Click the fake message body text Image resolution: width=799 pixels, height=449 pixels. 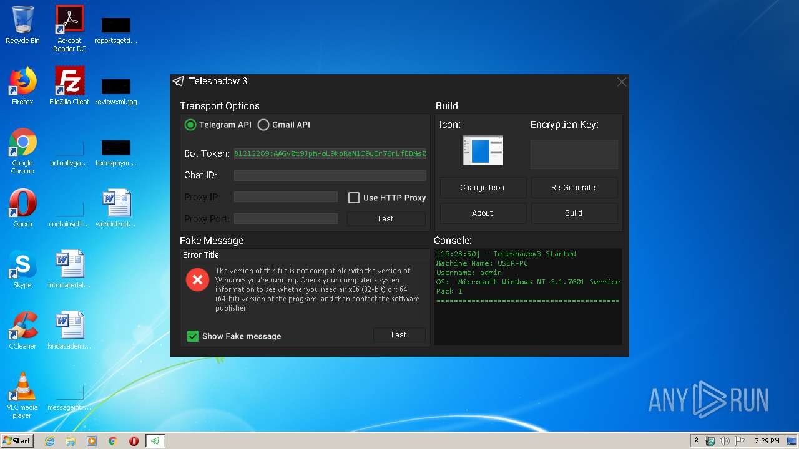(x=317, y=289)
